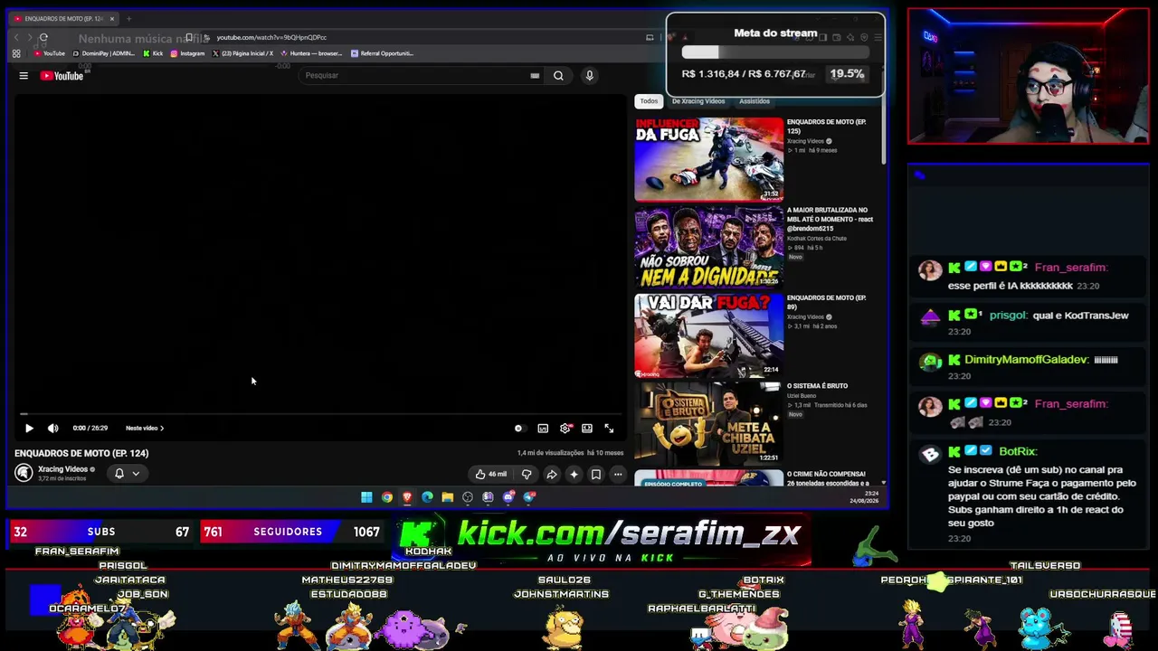Open the 'Página Inicial / X' bookmark
This screenshot has width=1158, height=651.
point(242,53)
